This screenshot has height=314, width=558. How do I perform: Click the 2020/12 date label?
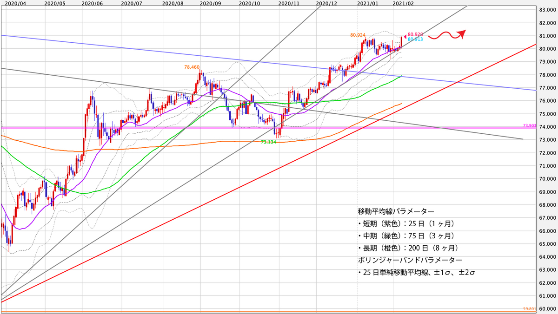326,3
